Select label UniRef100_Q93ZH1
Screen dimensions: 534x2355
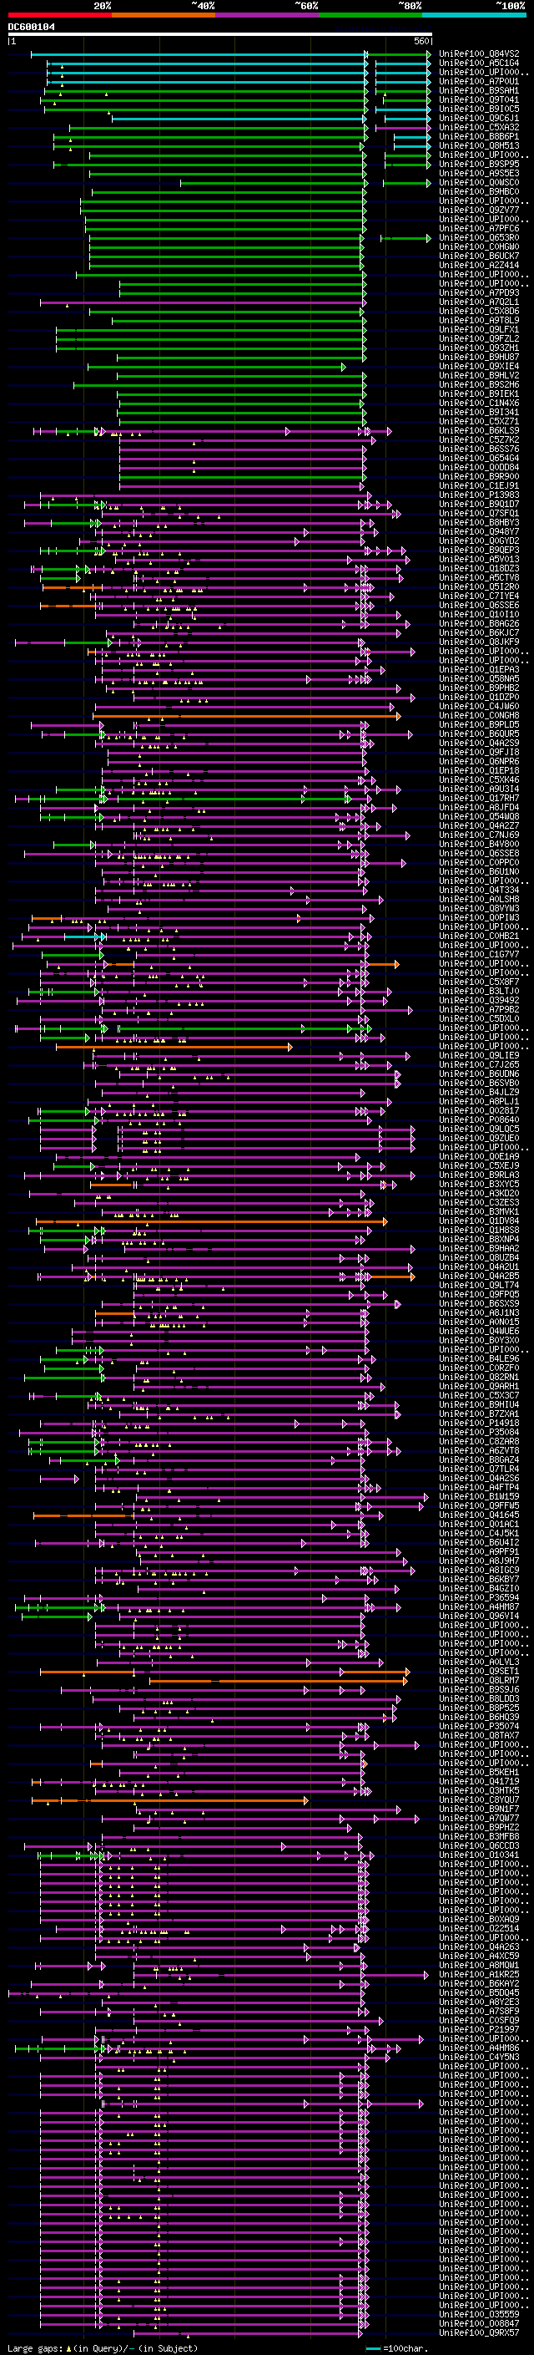(x=479, y=348)
